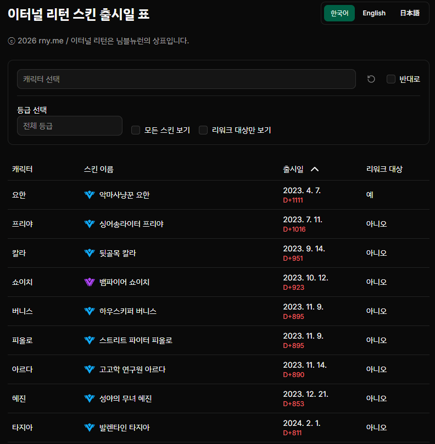Switch language to English
The image size is (435, 444).
pyautogui.click(x=374, y=13)
